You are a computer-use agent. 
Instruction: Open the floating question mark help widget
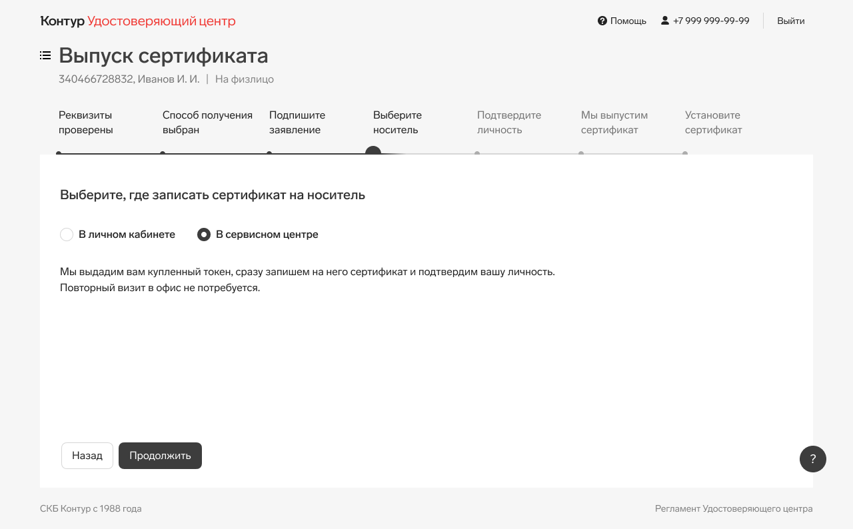tap(812, 459)
